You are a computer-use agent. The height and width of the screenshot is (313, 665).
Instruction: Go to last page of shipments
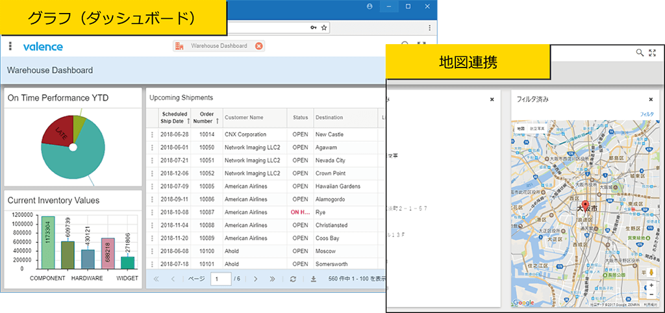tap(272, 279)
